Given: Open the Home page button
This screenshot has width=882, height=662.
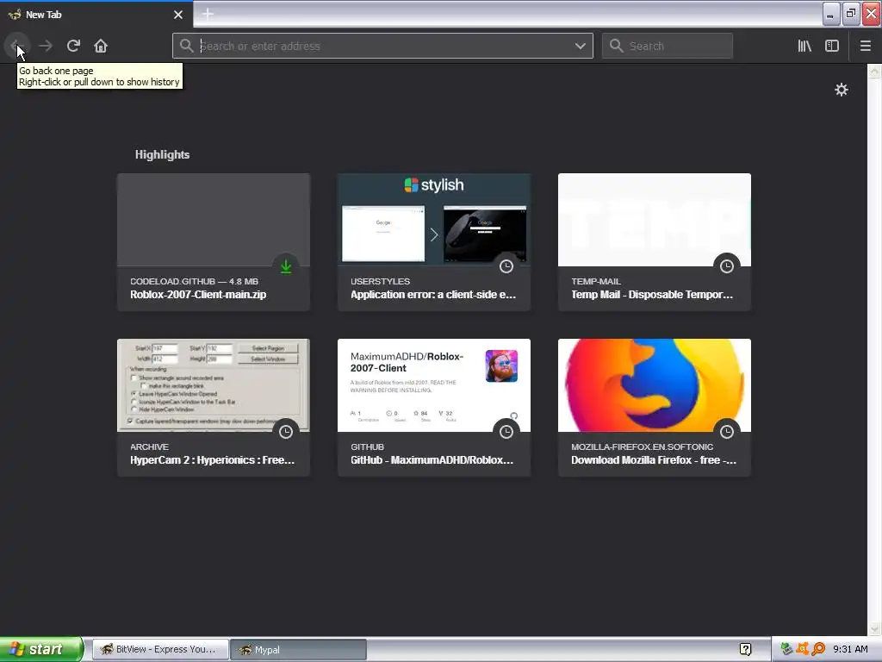Looking at the screenshot, I should pos(101,46).
